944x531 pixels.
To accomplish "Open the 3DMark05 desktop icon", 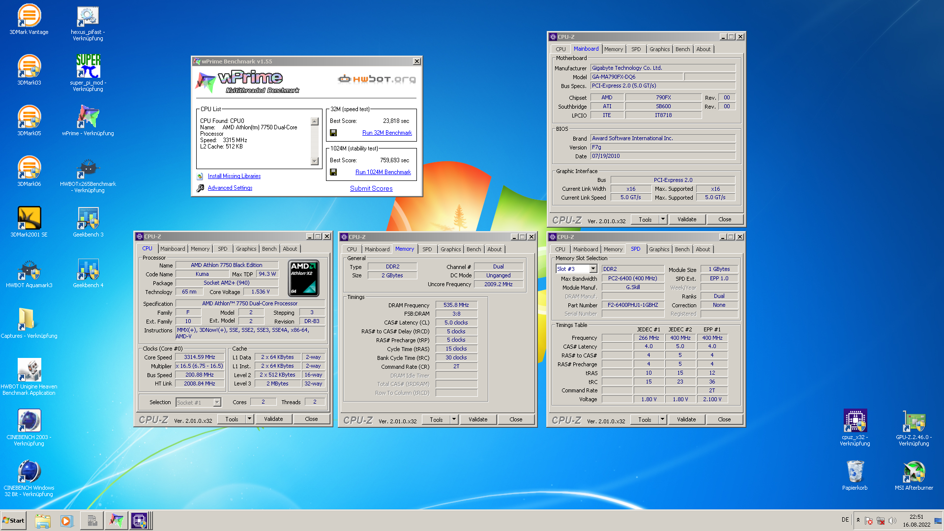I will click(x=29, y=120).
